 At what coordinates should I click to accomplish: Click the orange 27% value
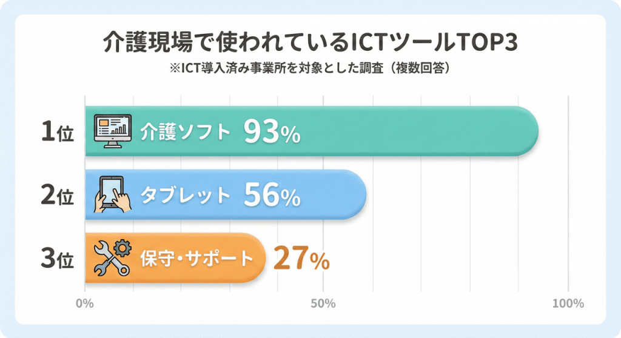(x=301, y=259)
